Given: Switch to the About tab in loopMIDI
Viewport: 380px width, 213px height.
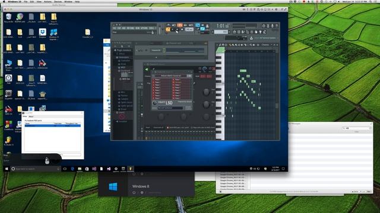Looking at the screenshot, I should (x=31, y=117).
